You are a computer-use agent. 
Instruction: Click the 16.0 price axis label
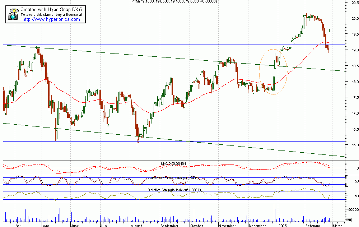tap(355, 145)
